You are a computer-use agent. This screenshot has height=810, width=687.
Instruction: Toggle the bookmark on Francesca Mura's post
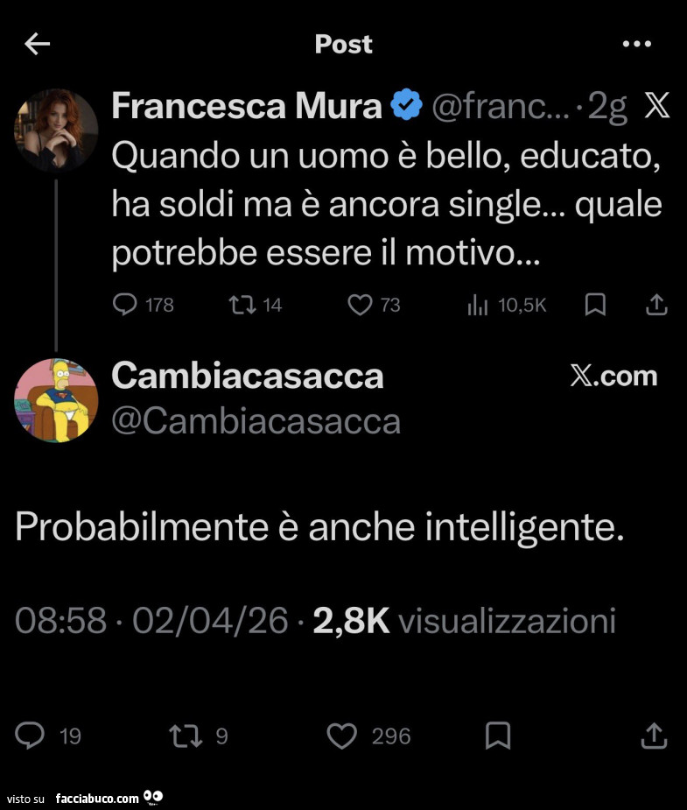[596, 304]
